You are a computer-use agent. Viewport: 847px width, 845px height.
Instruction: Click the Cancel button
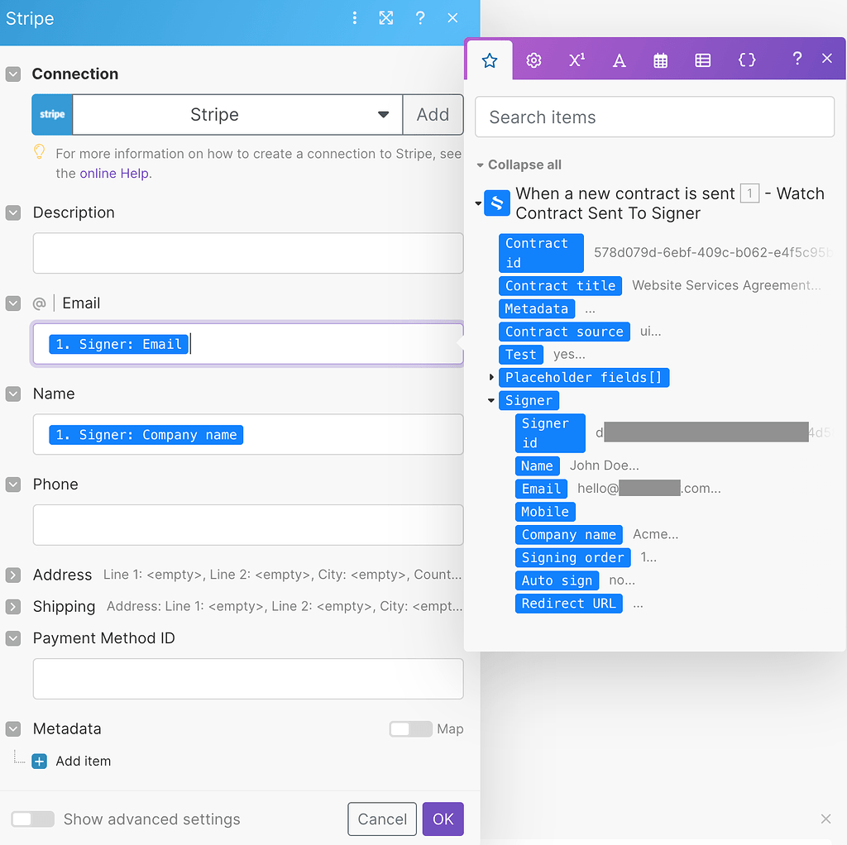coord(382,819)
